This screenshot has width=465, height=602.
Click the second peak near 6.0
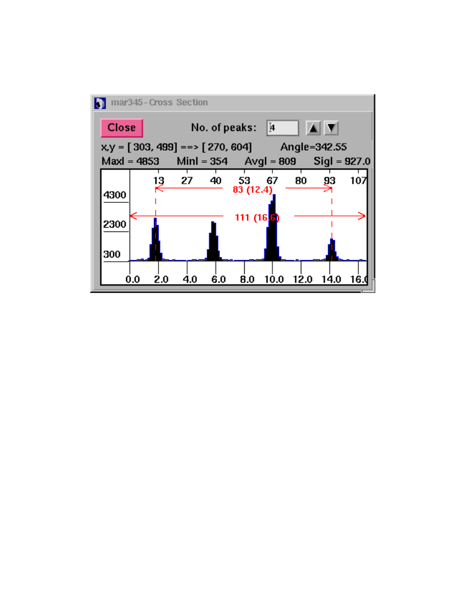point(213,243)
